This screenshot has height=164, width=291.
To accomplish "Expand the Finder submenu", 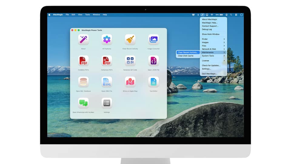I will (213, 39).
